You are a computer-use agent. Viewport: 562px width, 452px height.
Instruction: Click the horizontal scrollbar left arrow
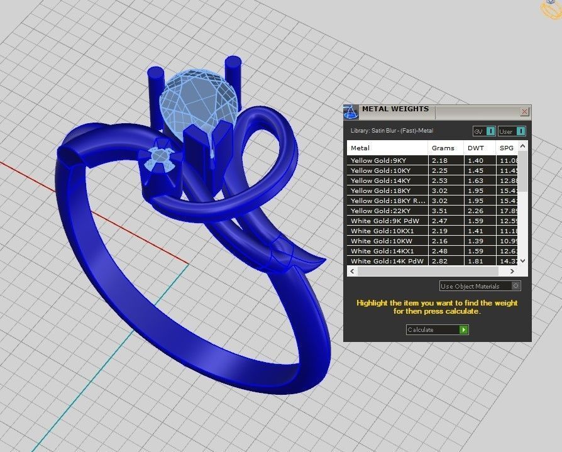(x=352, y=272)
